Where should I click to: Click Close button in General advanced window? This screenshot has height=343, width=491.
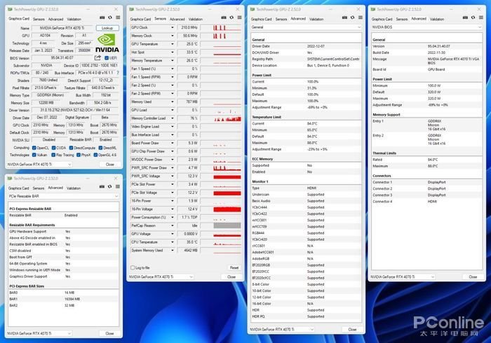coord(352,329)
